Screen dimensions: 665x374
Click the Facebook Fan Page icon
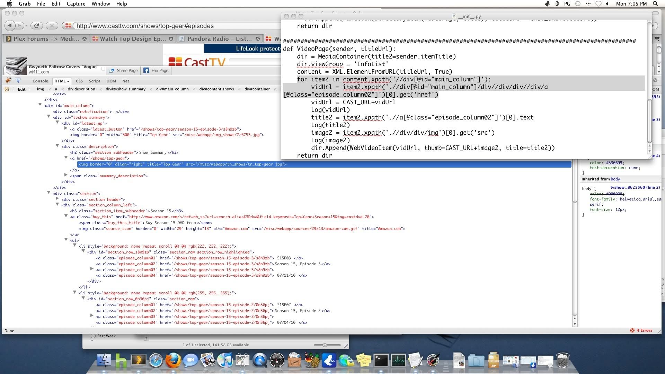pos(146,71)
